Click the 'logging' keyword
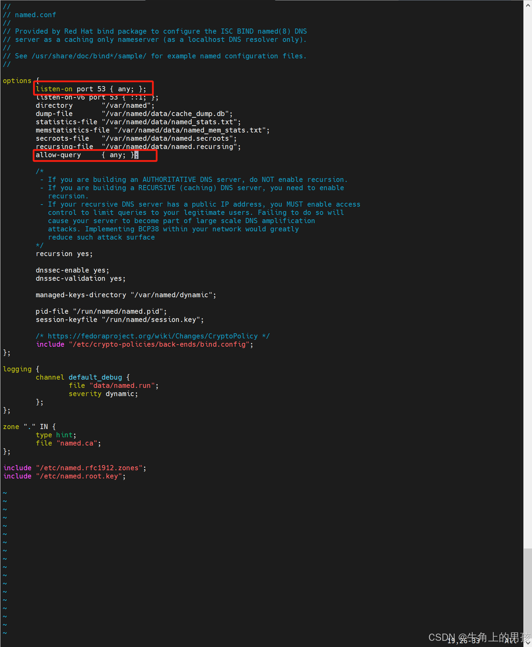 coord(17,369)
